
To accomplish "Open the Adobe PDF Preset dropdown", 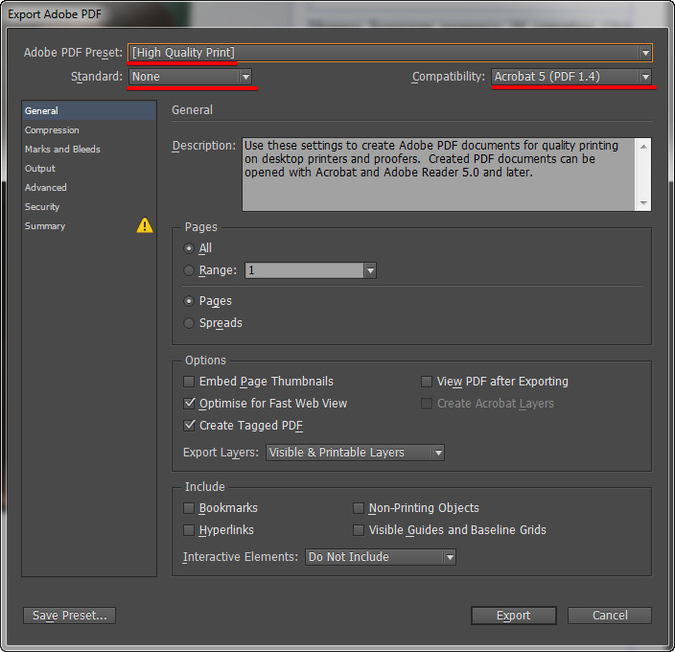I will pyautogui.click(x=389, y=53).
